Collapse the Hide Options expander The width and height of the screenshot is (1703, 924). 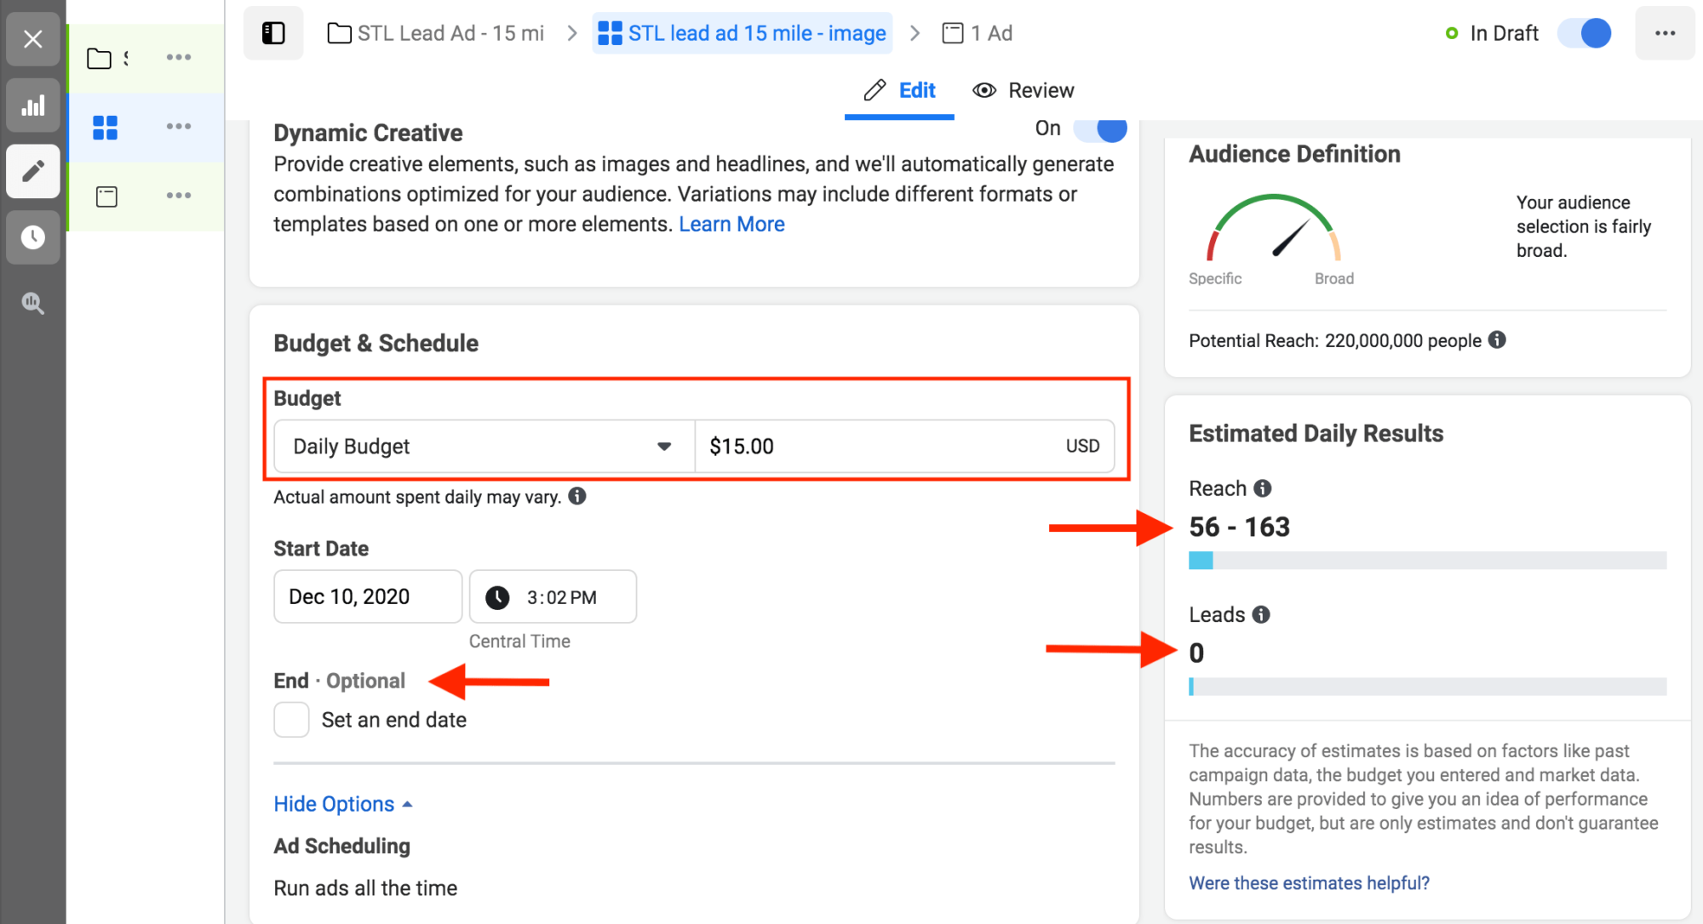pos(342,804)
